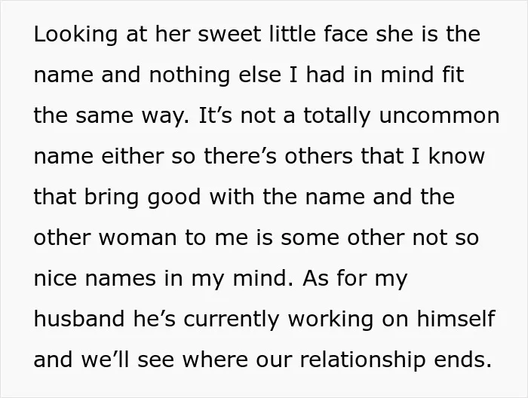Click the word "husband"
This screenshot has height=398, width=528.
point(79,319)
